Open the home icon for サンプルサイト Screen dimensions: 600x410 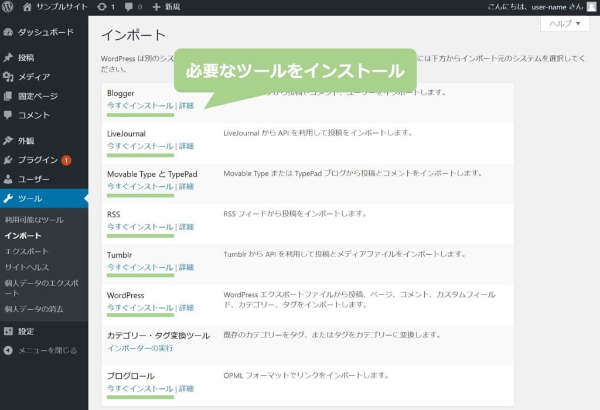click(x=28, y=7)
